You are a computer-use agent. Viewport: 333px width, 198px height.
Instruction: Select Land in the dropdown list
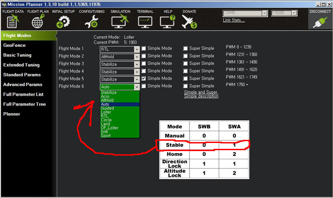(120, 124)
